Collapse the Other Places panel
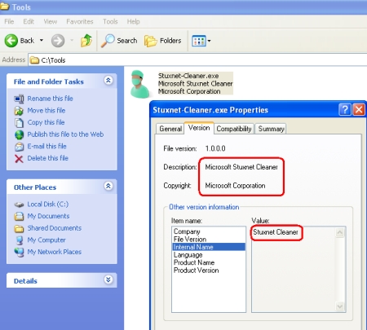Viewport: 367px width, 330px height. (108, 186)
